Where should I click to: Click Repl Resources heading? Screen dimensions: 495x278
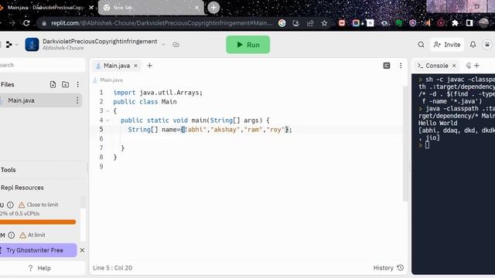point(22,188)
